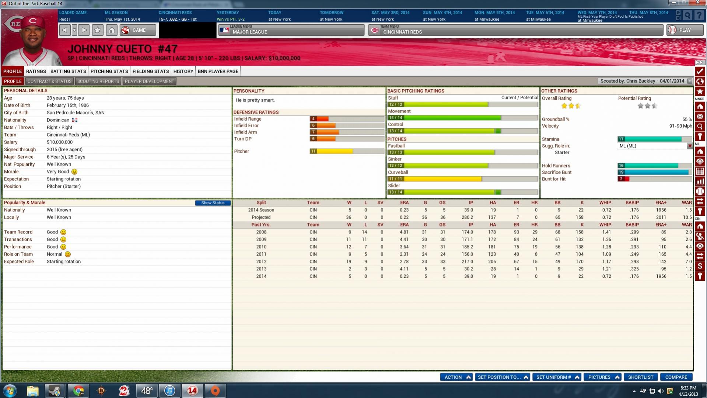Viewport: 707px width, 398px height.
Task: Open manager mail envelope icon
Action: pos(700,117)
